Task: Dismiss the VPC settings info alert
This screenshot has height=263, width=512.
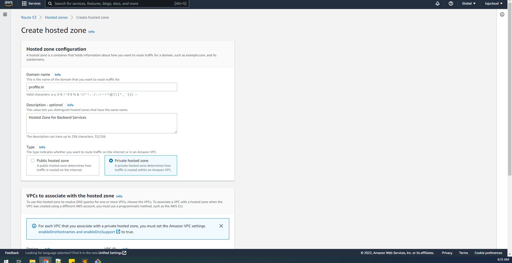Action: (221, 226)
